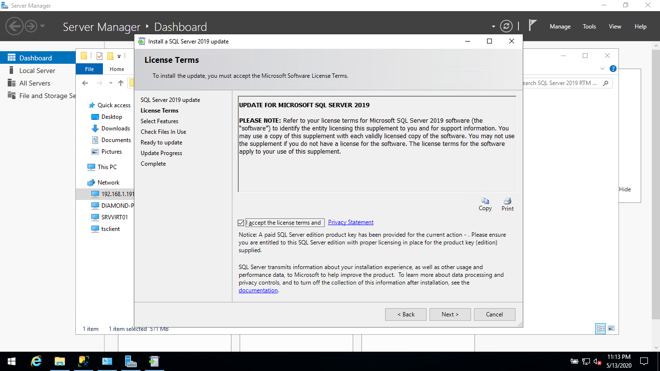Viewport: 660px width, 371px height.
Task: Open the dropdown arrow left of Refresh
Action: coord(493,27)
